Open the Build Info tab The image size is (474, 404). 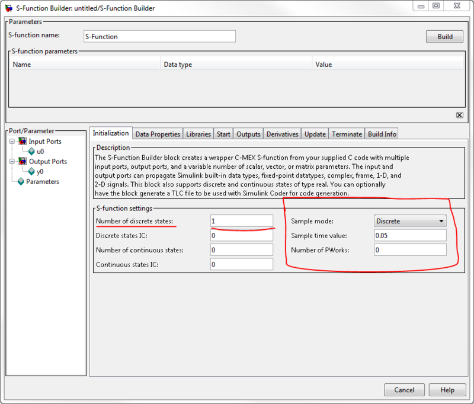coord(382,134)
